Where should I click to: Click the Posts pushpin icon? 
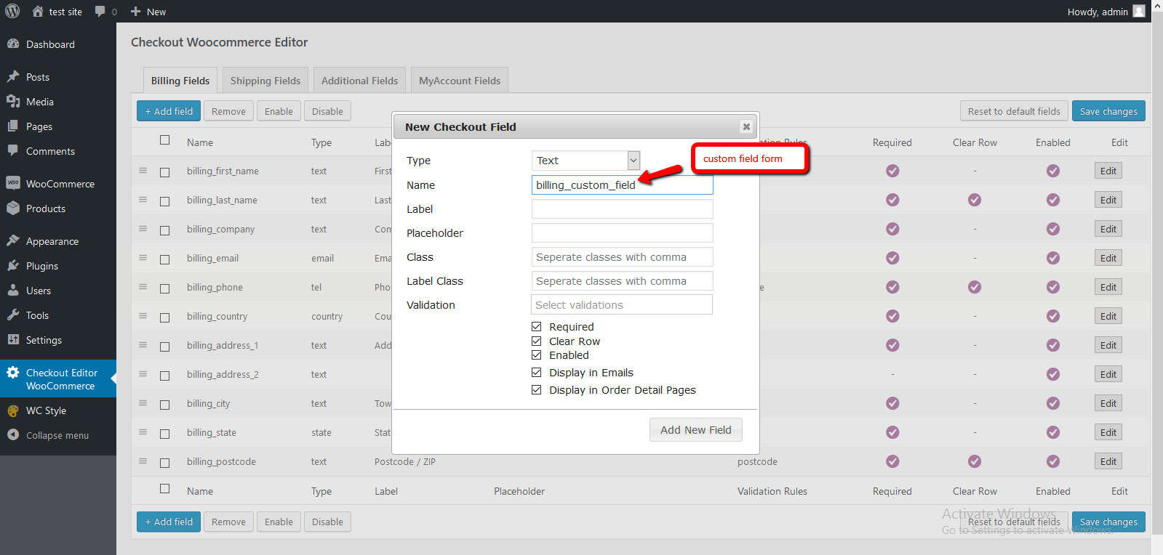(x=13, y=77)
